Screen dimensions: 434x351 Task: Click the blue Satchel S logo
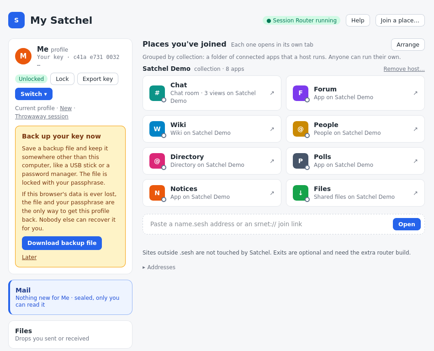pos(16,20)
